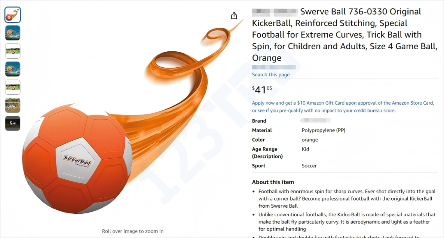View the sixth thumbnail of kids playing outdoors

tap(12, 105)
